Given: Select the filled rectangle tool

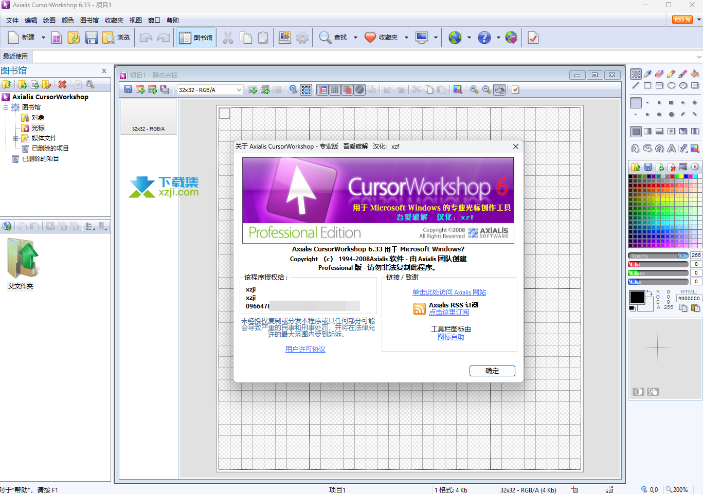Looking at the screenshot, I should pyautogui.click(x=659, y=86).
